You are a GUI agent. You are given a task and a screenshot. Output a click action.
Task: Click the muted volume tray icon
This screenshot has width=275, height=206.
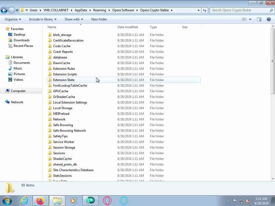[x=248, y=201]
